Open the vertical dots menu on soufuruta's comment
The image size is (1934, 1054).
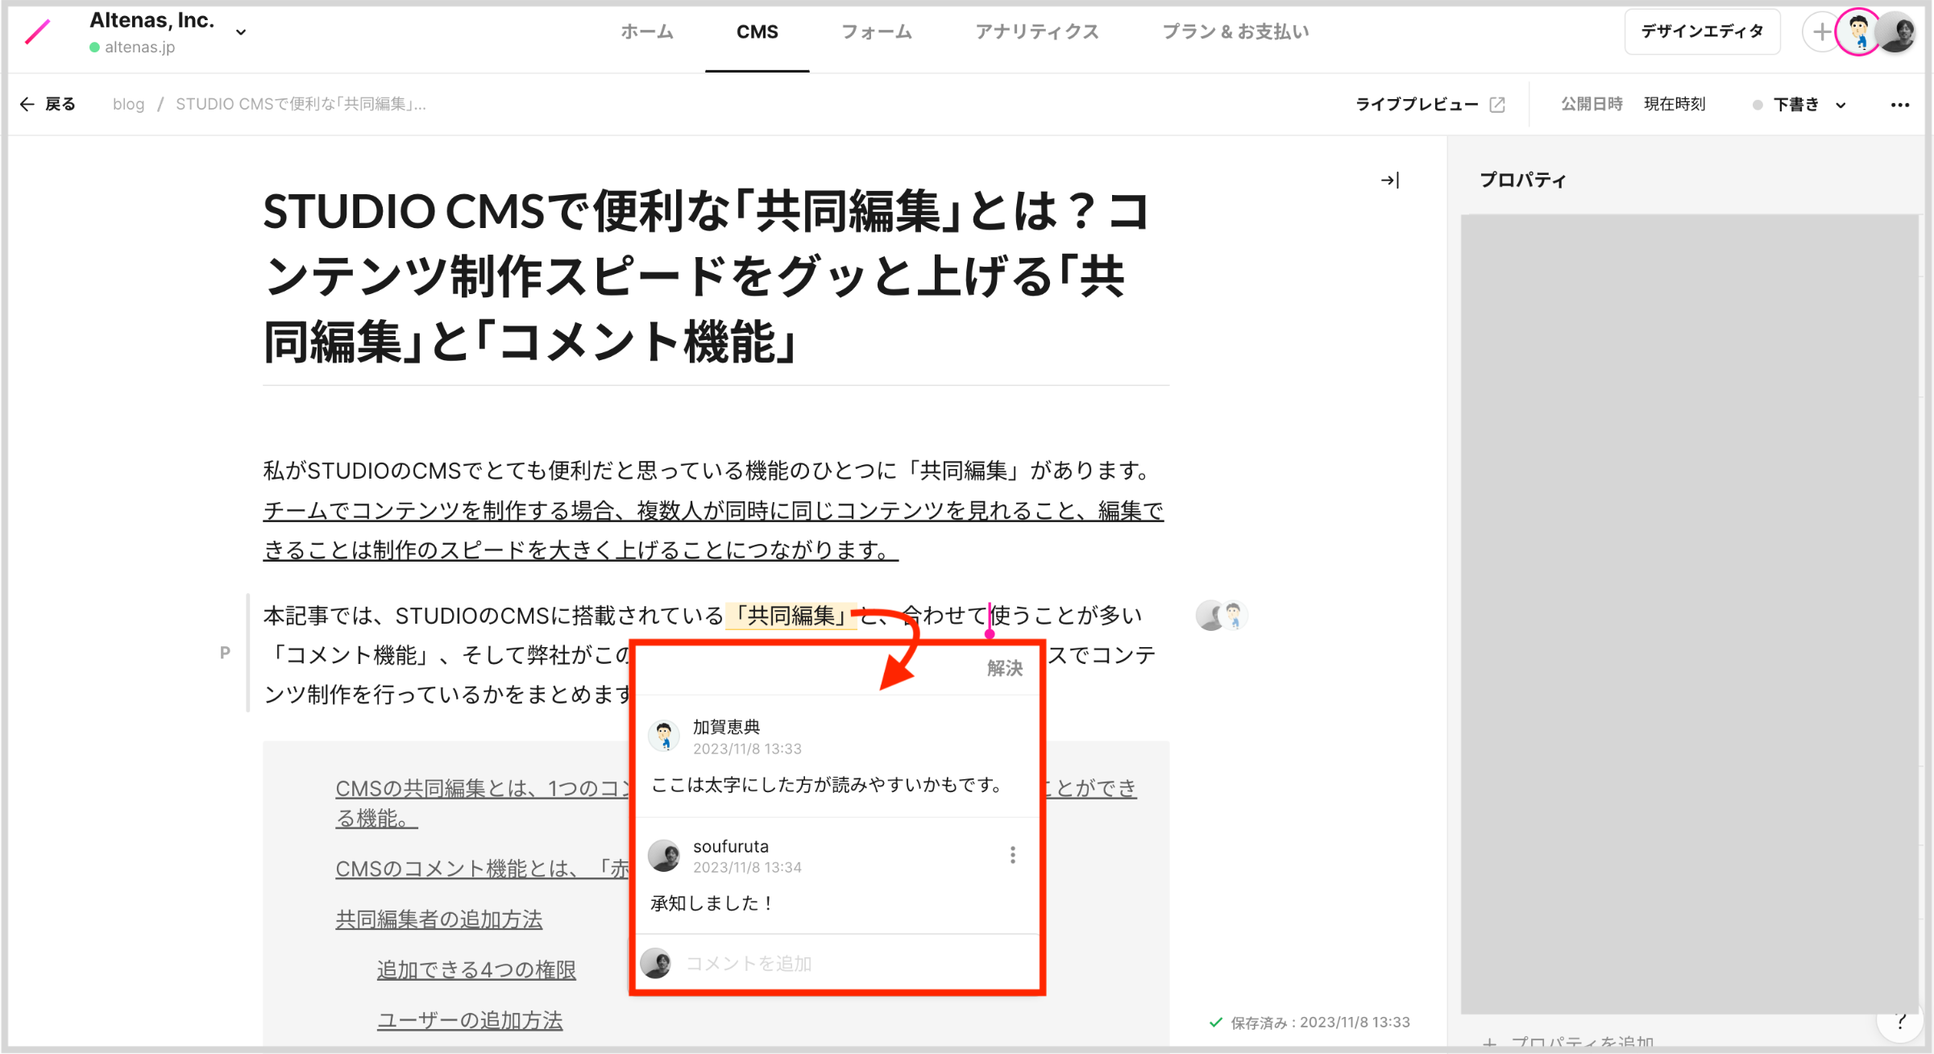pyautogui.click(x=1013, y=855)
